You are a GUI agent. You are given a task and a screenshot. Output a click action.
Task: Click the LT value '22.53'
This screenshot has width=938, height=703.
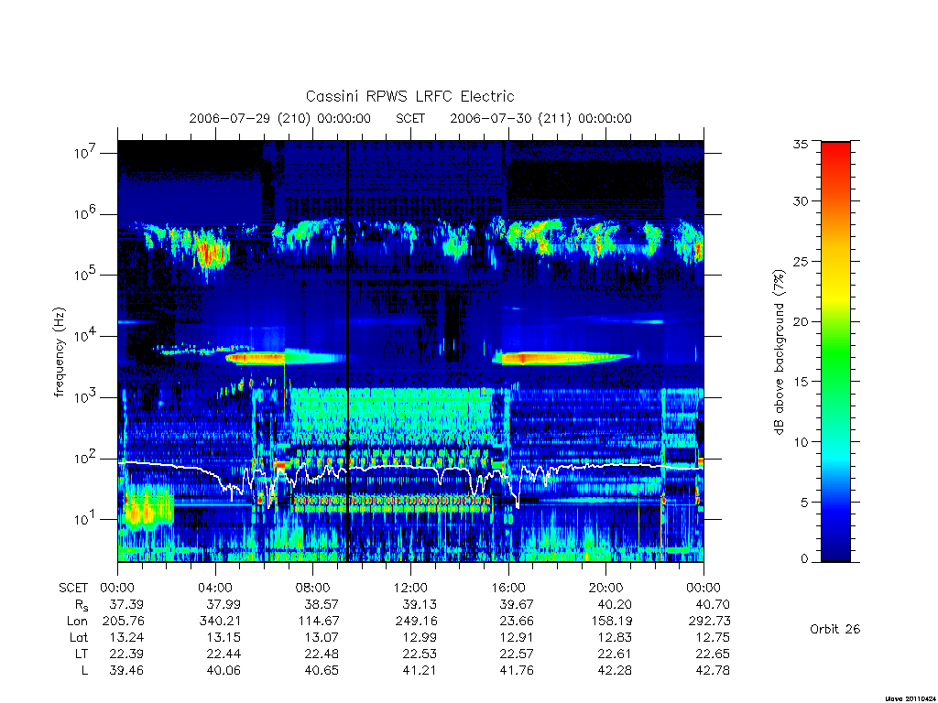420,654
